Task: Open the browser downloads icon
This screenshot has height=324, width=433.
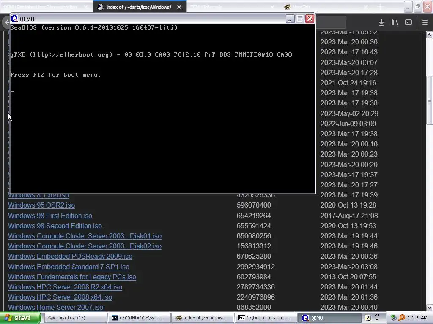Action: (381, 22)
